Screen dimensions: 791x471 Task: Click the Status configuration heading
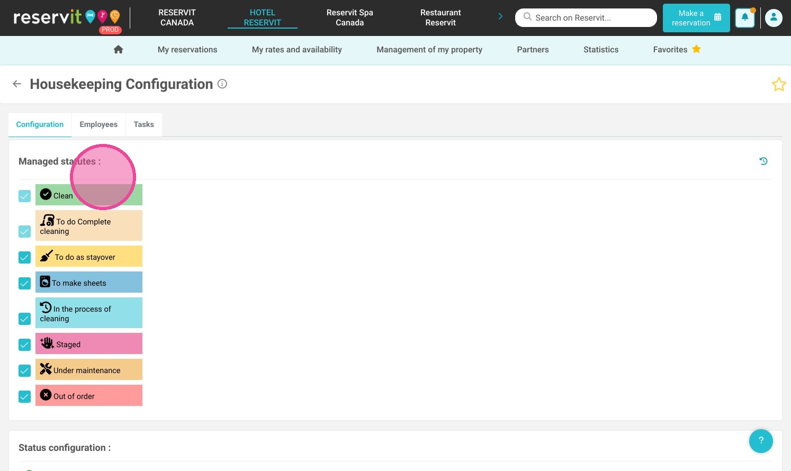tap(65, 448)
